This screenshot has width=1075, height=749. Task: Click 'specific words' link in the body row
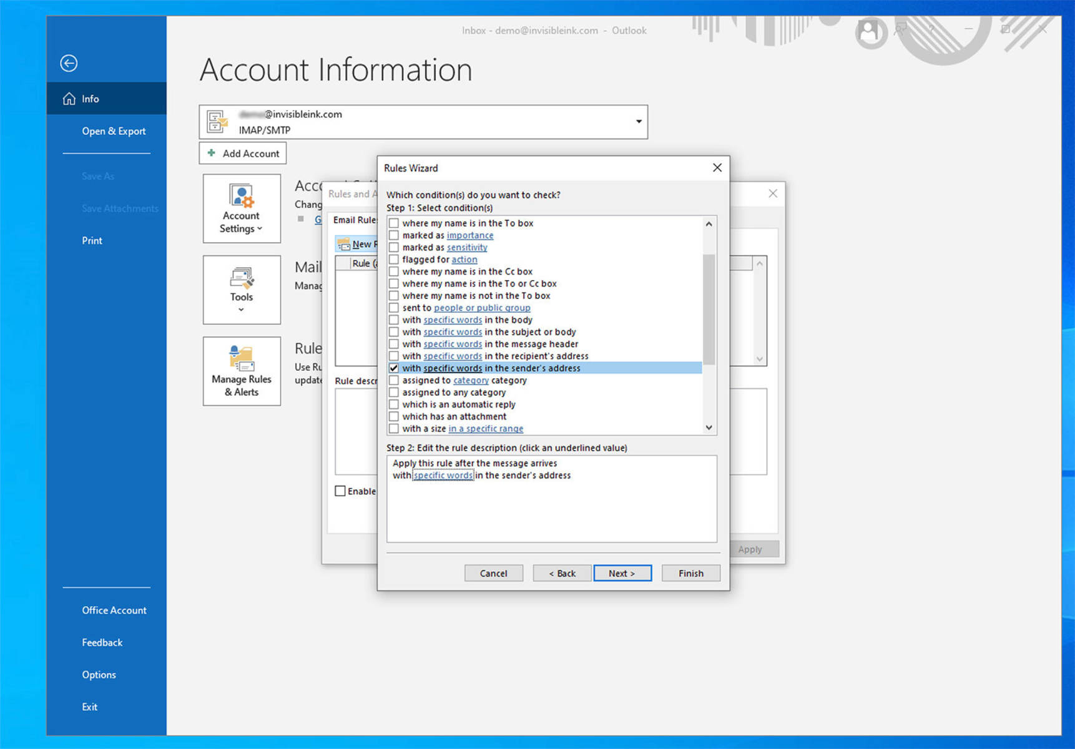[x=453, y=320]
